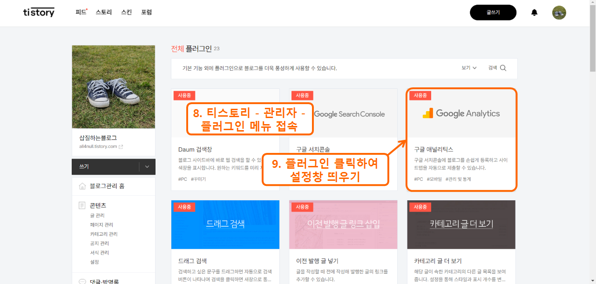Select the 스킨 menu item
This screenshot has height=284, width=596.
click(x=126, y=12)
